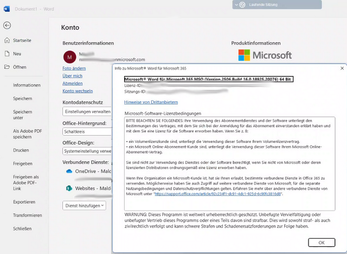This screenshot has width=347, height=254.
Task: Click the back arrow in the Word backstage
Action: coord(7,26)
